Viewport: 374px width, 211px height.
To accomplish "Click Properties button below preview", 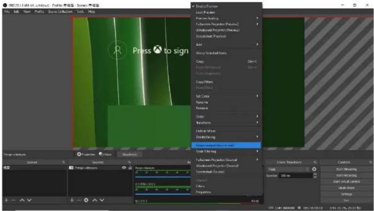I will tap(86, 154).
